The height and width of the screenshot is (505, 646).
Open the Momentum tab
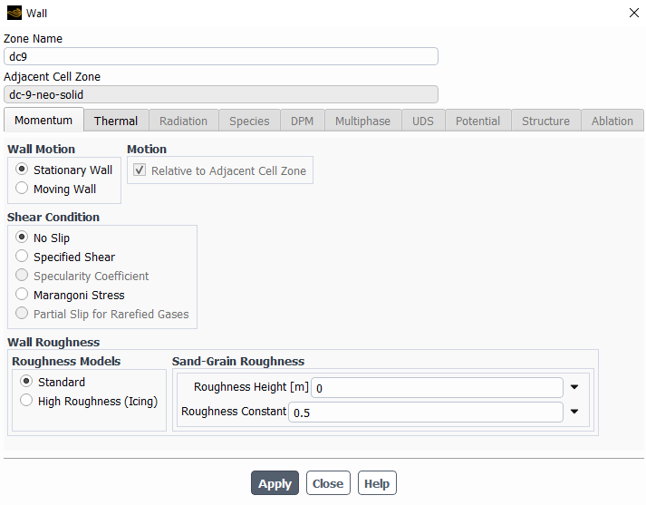click(x=43, y=121)
